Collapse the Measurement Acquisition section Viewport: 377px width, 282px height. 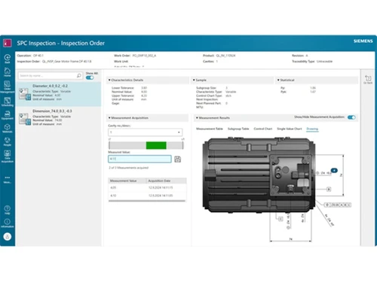[109, 118]
